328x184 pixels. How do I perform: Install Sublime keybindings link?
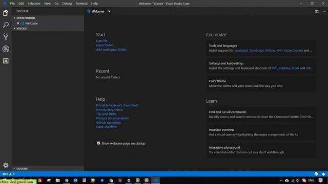point(284,68)
